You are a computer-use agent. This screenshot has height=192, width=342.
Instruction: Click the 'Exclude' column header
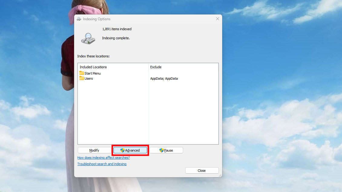[156, 67]
